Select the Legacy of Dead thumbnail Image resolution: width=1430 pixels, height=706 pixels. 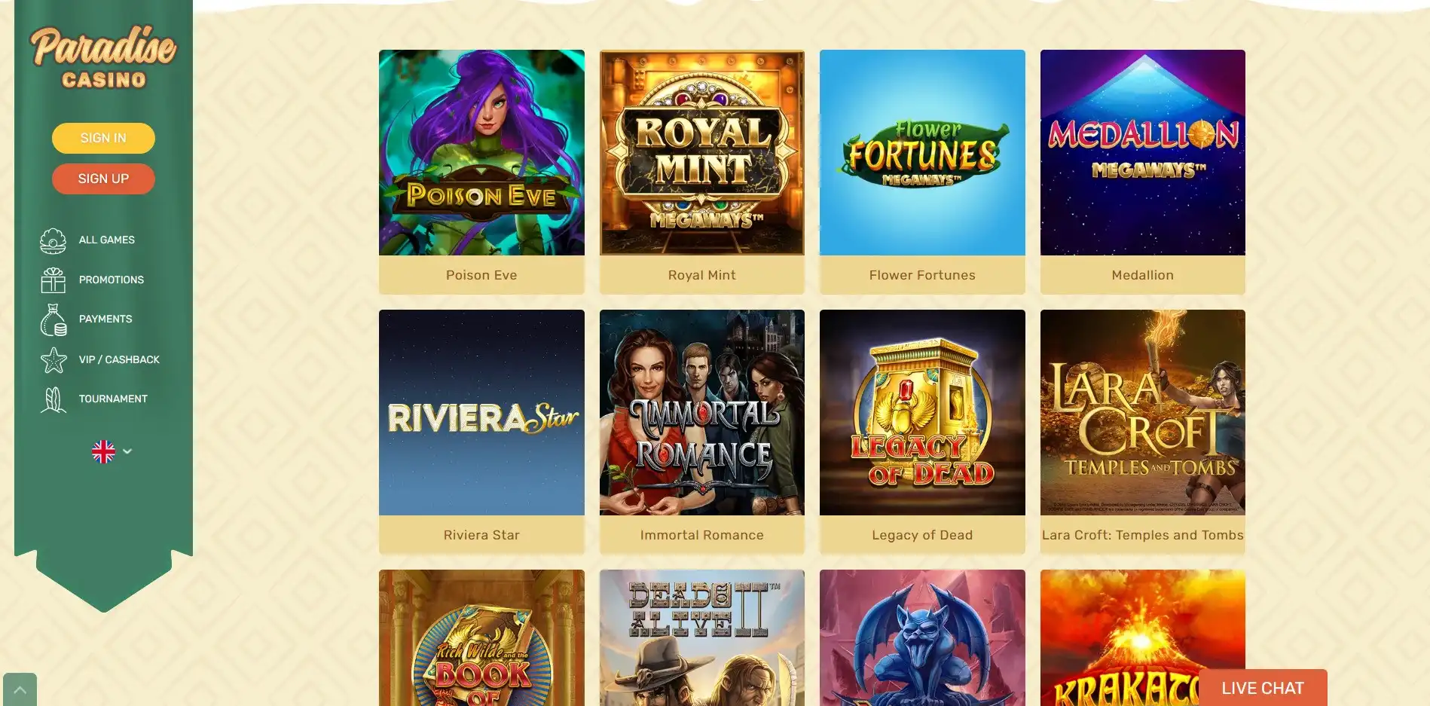coord(922,412)
